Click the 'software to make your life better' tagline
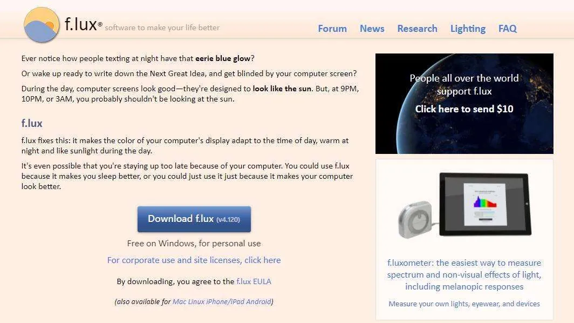 pos(162,28)
